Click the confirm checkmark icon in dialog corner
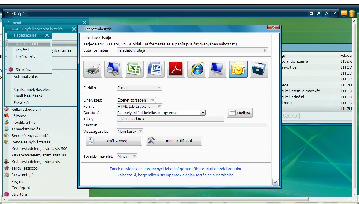 tap(275, 182)
